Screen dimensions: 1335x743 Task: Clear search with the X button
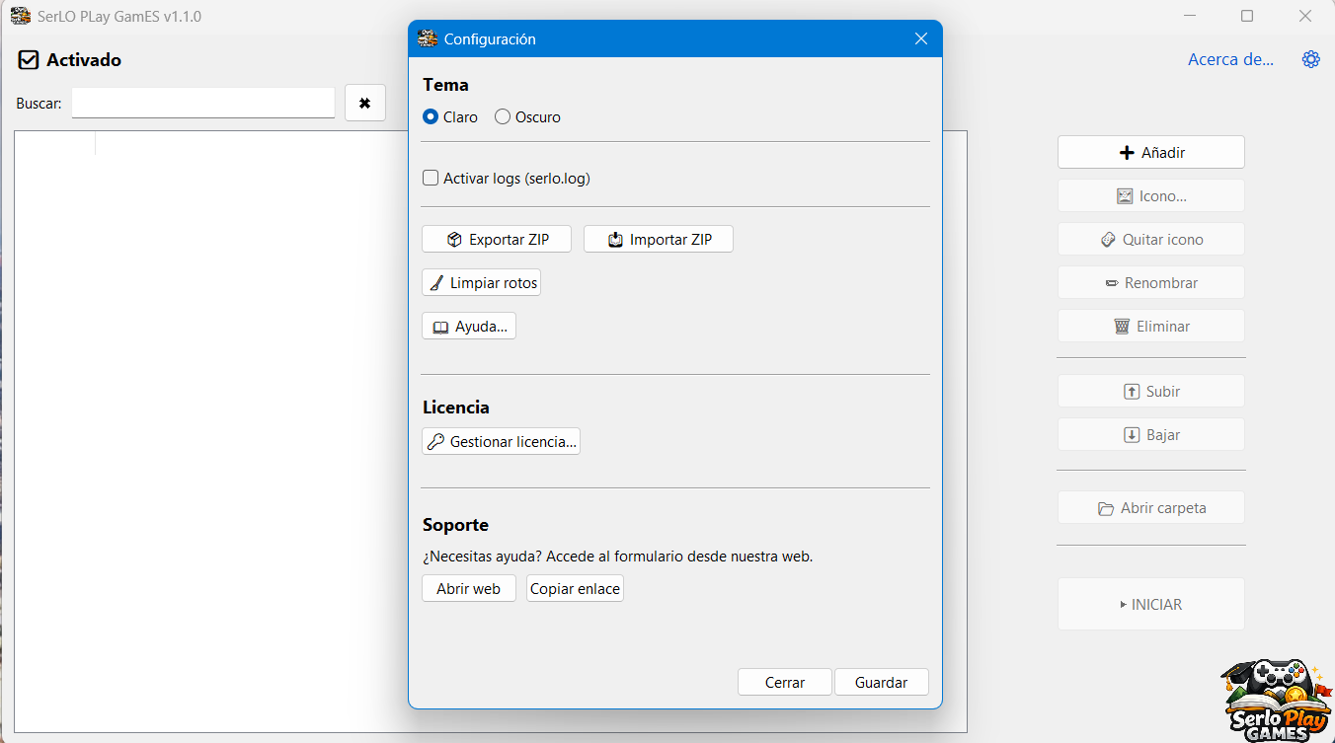coord(365,104)
